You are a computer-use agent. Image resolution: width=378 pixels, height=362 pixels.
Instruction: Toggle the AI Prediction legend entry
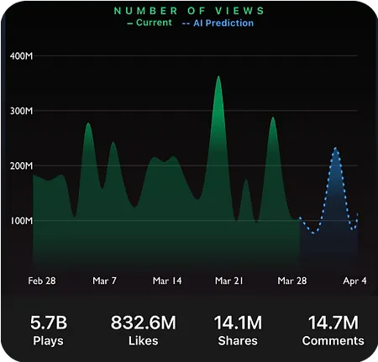pyautogui.click(x=218, y=23)
